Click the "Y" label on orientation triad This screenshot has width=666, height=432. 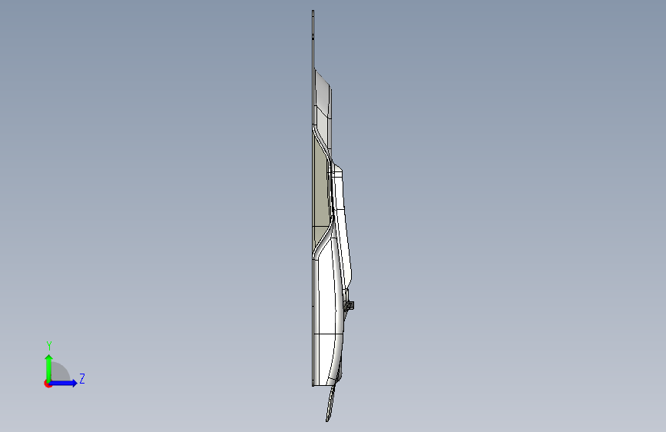coord(49,346)
